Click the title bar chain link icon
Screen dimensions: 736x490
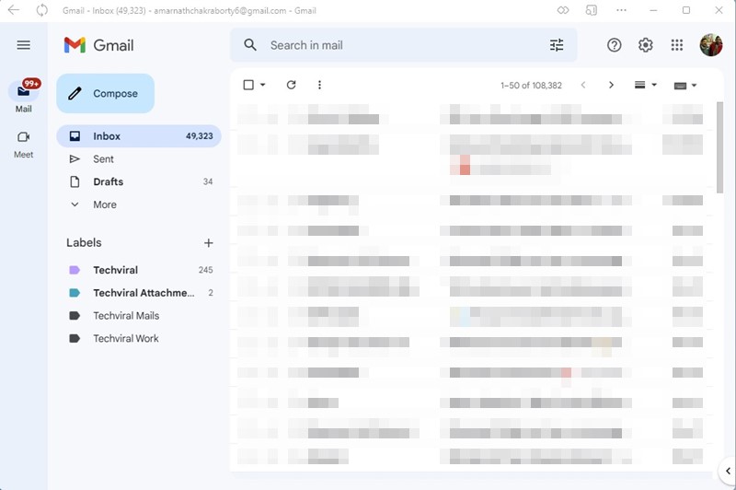pos(563,10)
